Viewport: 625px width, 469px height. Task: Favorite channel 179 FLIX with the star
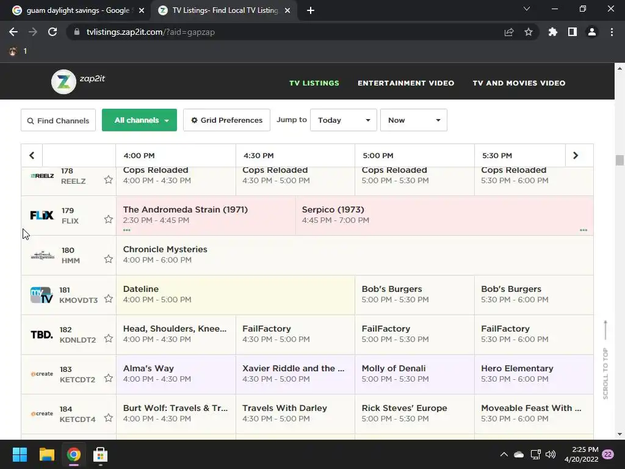tap(109, 219)
